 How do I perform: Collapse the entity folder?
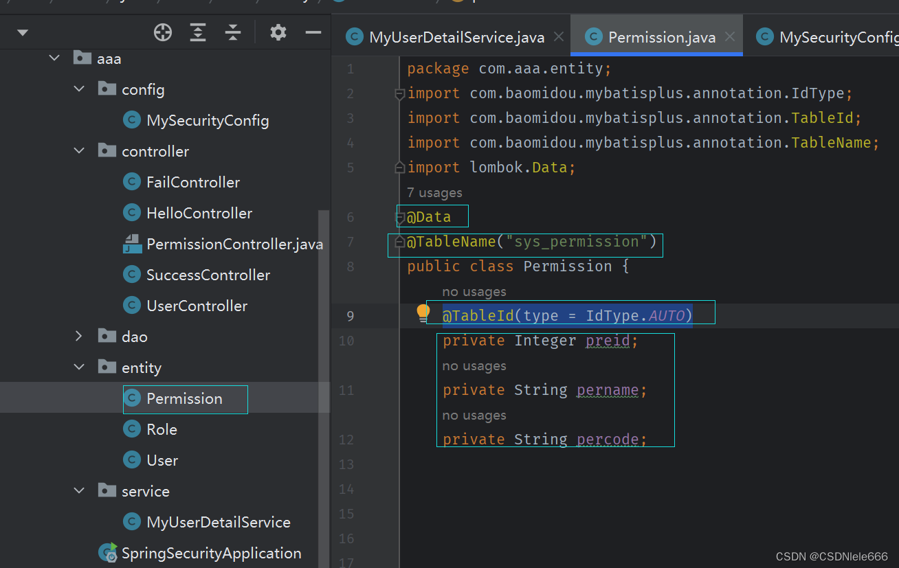point(80,367)
